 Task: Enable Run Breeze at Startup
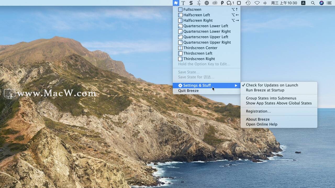point(279,90)
